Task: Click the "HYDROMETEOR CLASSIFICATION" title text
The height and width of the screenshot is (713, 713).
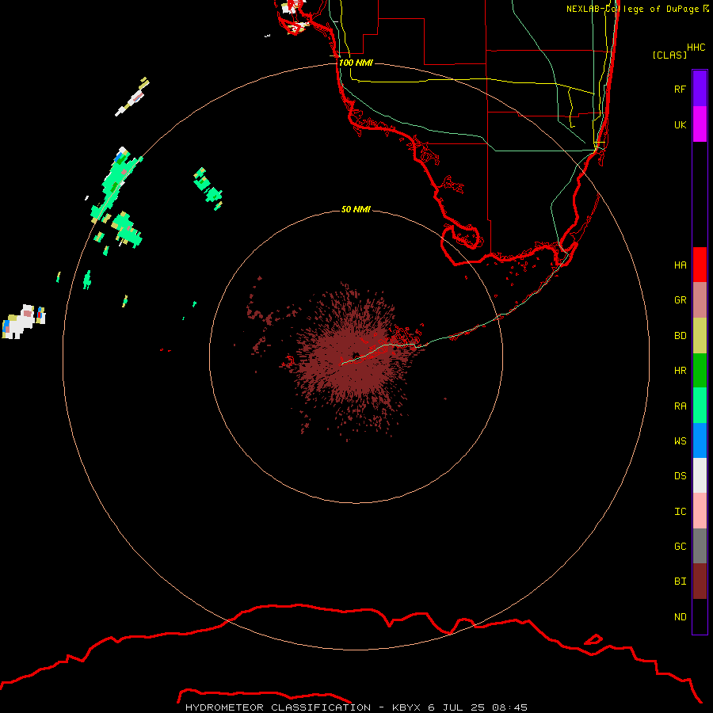Action: [x=278, y=707]
